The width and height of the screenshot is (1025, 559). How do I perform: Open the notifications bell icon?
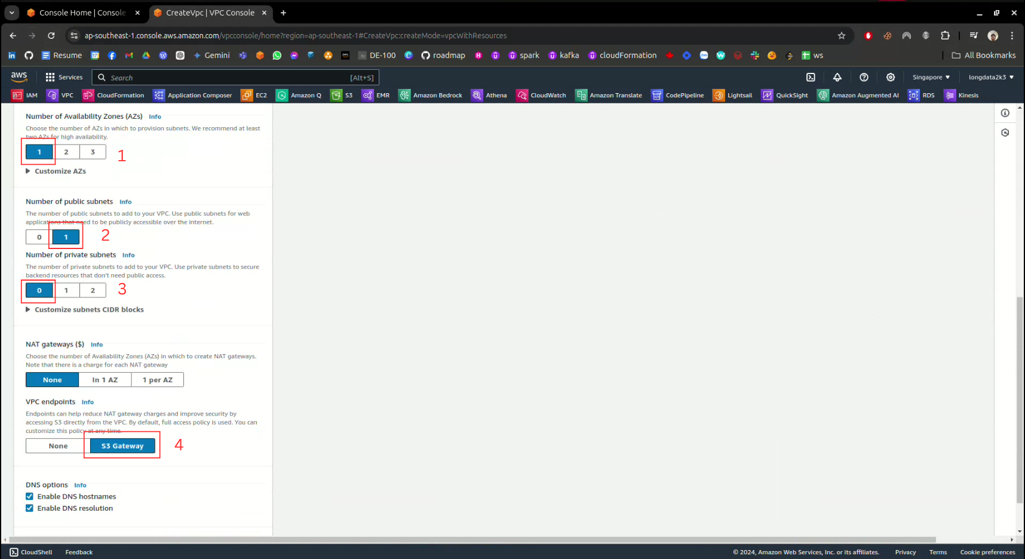point(837,77)
